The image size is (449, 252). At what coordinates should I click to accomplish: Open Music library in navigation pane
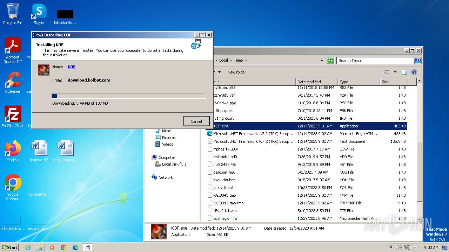(x=163, y=131)
